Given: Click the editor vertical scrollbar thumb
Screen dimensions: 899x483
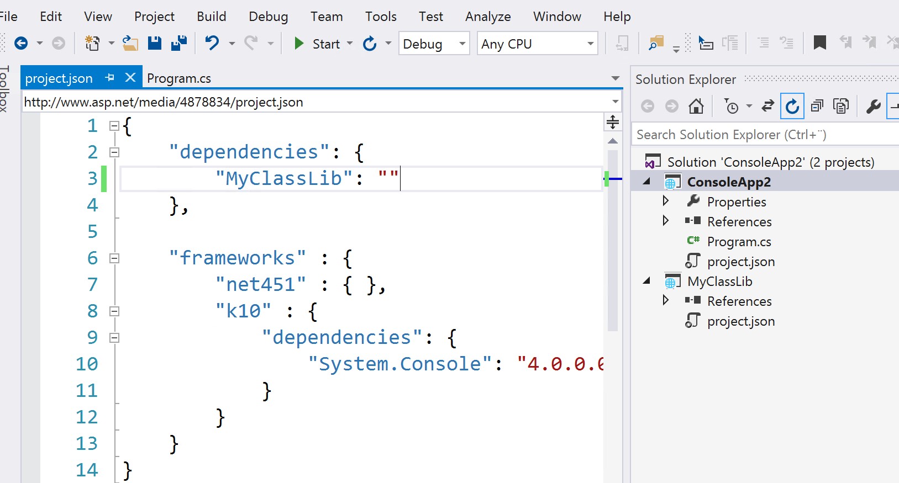Looking at the screenshot, I should point(612,240).
